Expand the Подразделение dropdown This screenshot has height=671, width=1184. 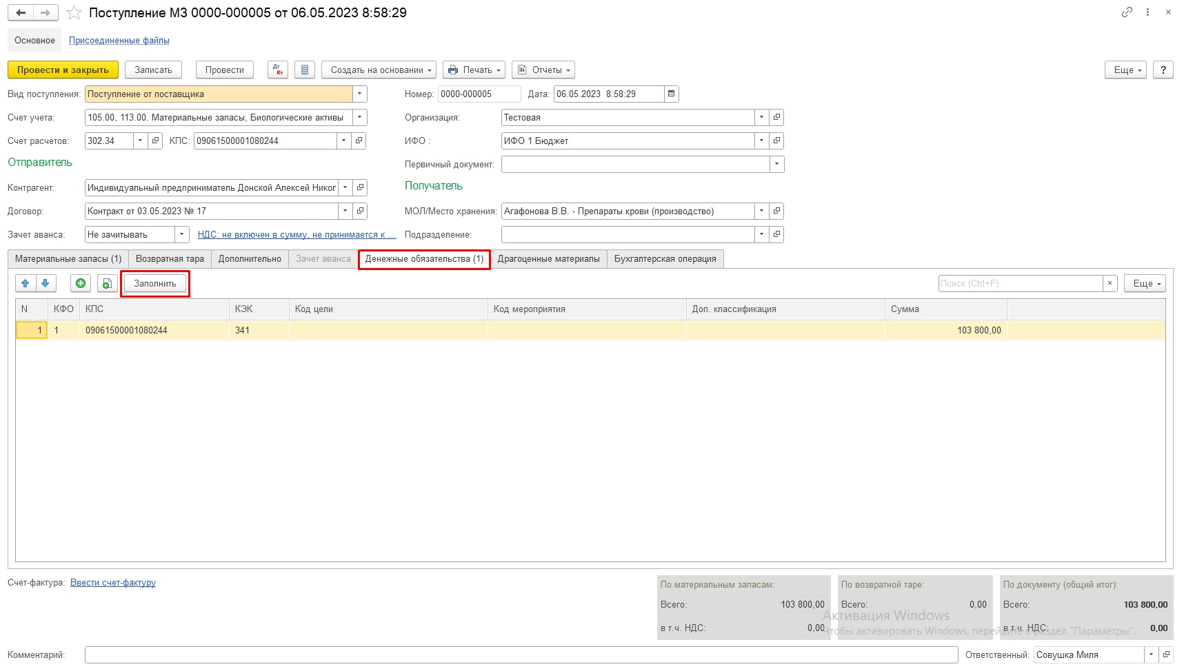coord(761,234)
